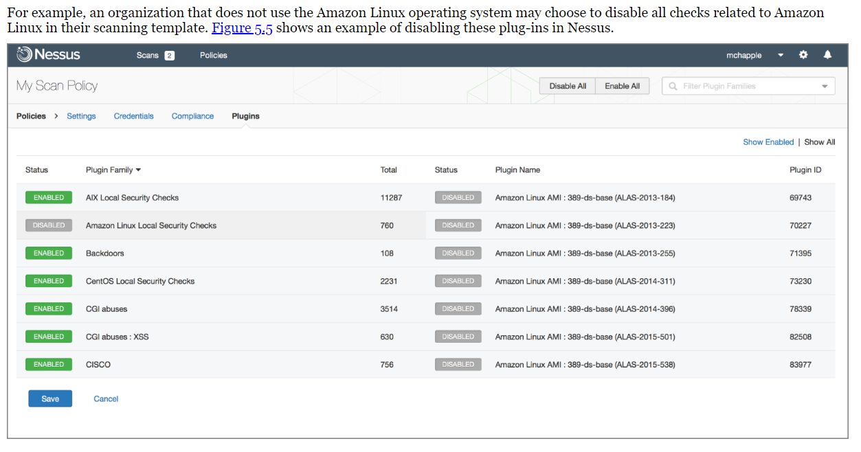Open the mchapple user dropdown arrow
This screenshot has width=861, height=452.
781,56
